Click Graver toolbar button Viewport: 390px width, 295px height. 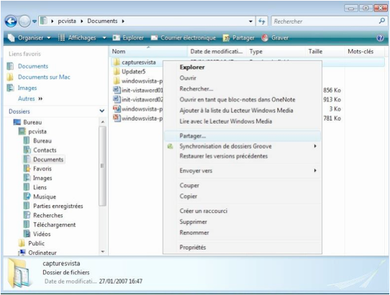(x=275, y=38)
